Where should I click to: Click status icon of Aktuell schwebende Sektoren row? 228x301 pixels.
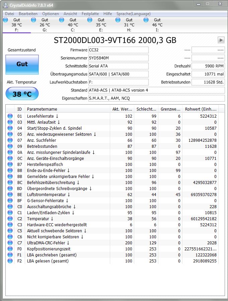[10, 231]
